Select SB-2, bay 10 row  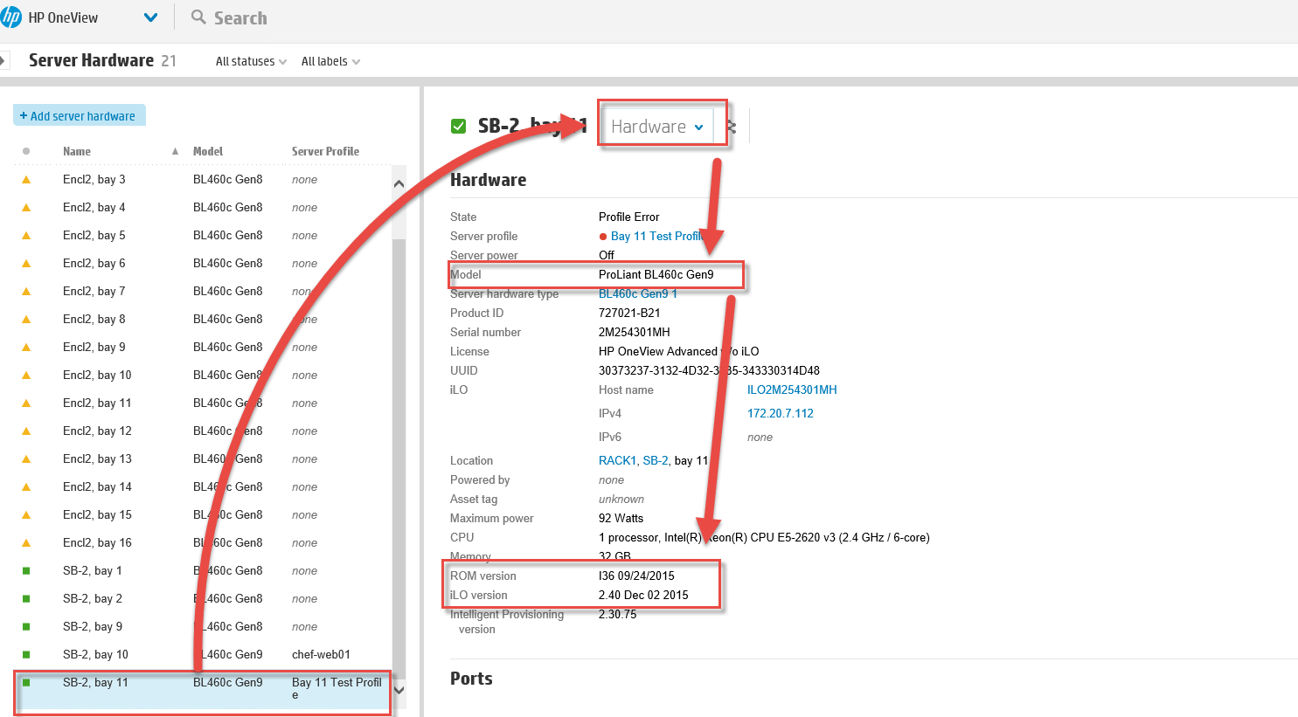pyautogui.click(x=203, y=654)
